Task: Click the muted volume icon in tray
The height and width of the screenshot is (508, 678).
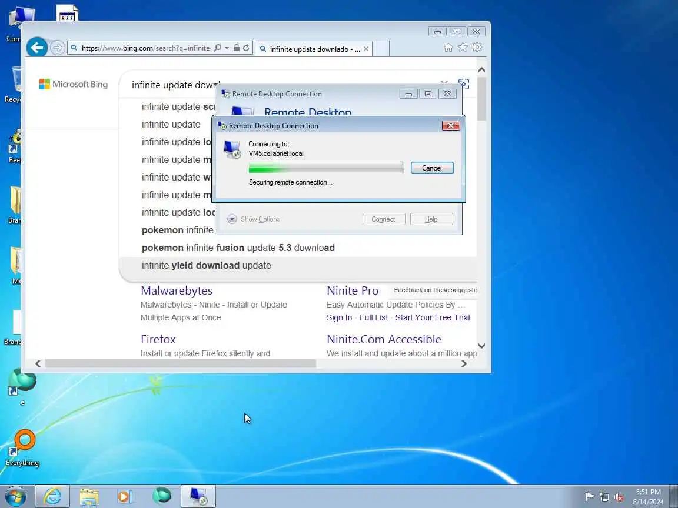Action: click(619, 497)
